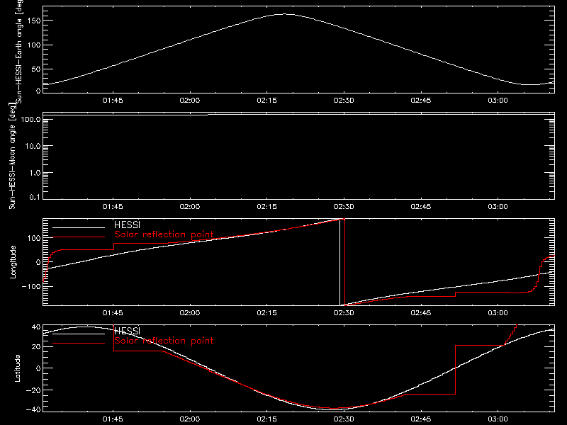Click 02:30 time label under Moon angle plot
Image resolution: width=567 pixels, height=425 pixels.
coord(344,206)
